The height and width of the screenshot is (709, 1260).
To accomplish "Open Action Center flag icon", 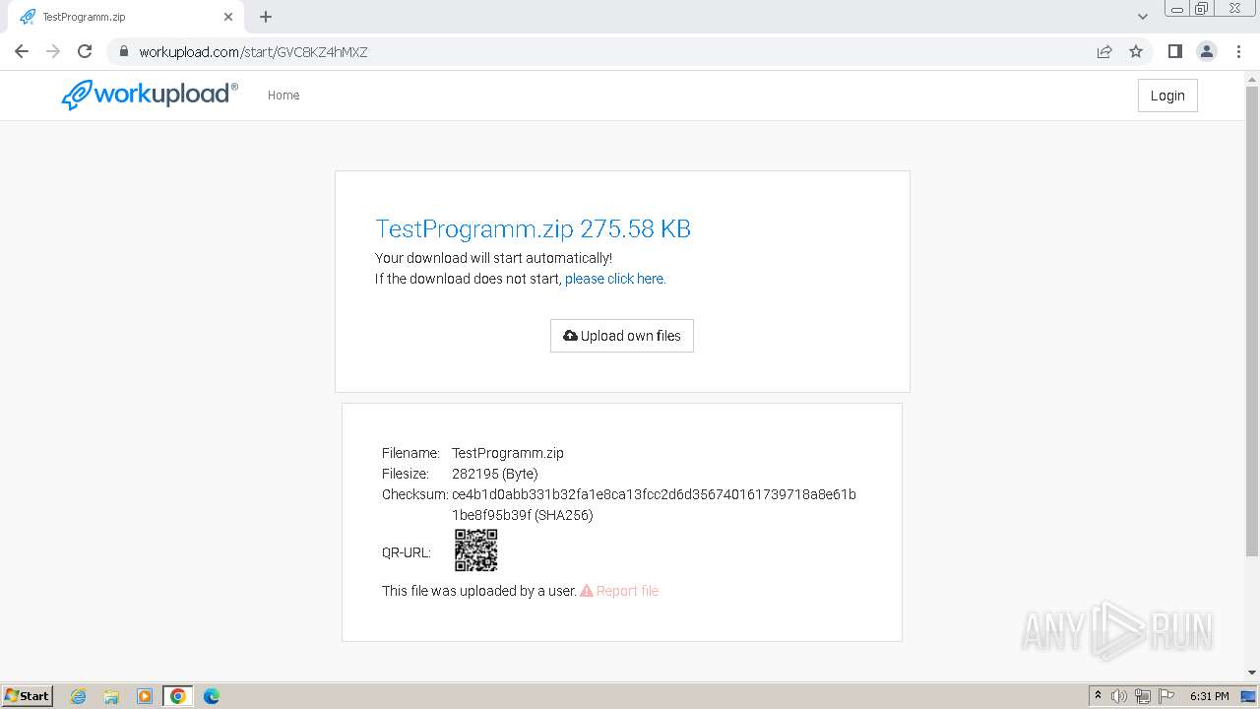I will 1166,696.
